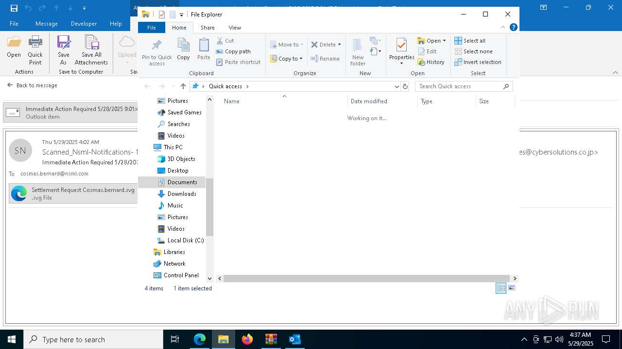Sort by the Date modified column
This screenshot has width=622, height=349.
pos(382,101)
